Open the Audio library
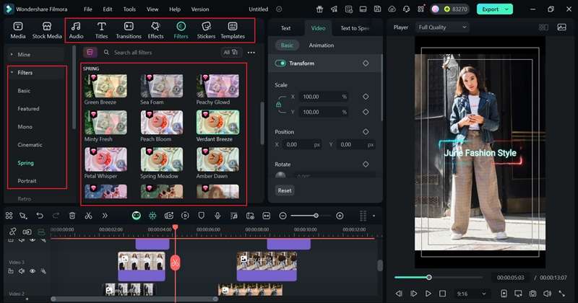578x303 pixels. coord(76,30)
